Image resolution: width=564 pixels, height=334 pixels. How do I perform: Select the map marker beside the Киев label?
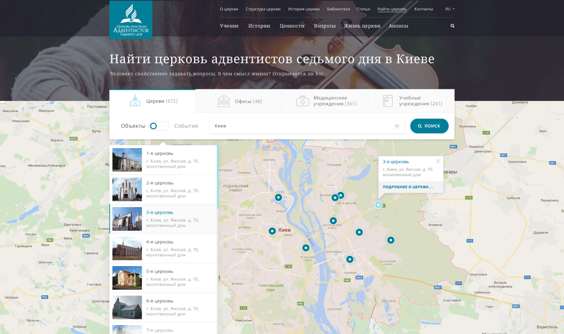click(272, 231)
